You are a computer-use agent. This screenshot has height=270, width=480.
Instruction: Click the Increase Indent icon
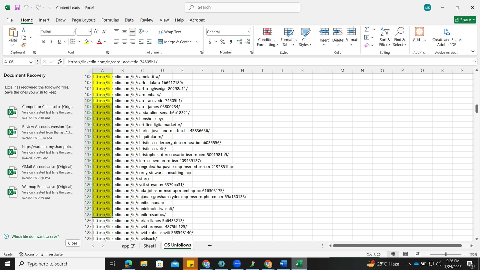point(149,42)
